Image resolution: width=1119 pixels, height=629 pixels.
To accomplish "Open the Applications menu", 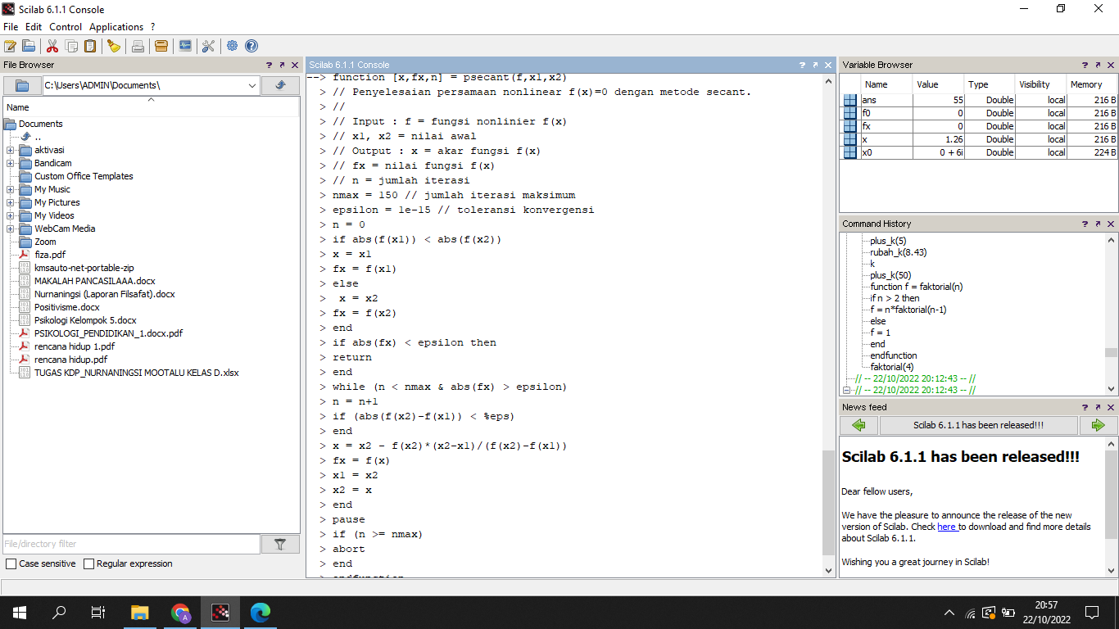I will 116,27.
